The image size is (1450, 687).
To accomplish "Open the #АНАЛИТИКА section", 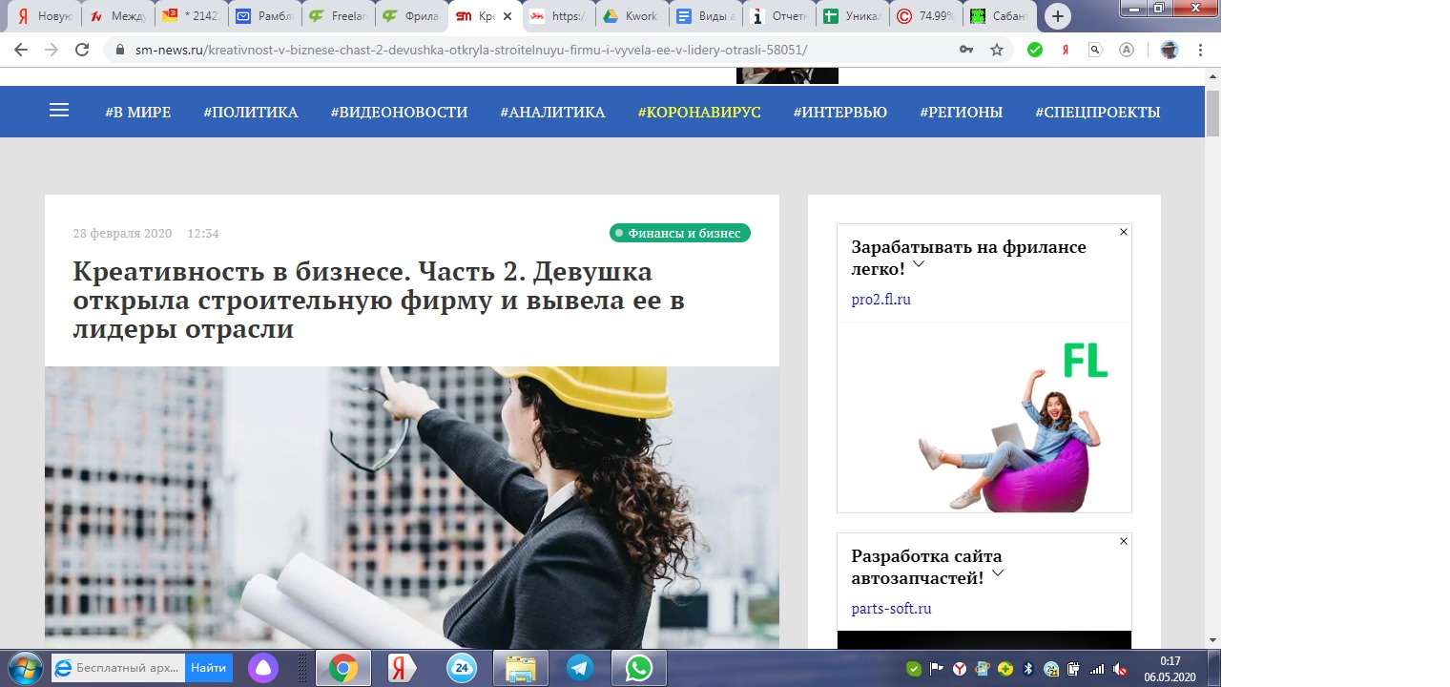I will pos(552,112).
